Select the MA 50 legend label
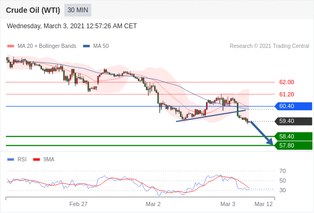314x213 pixels. 101,46
